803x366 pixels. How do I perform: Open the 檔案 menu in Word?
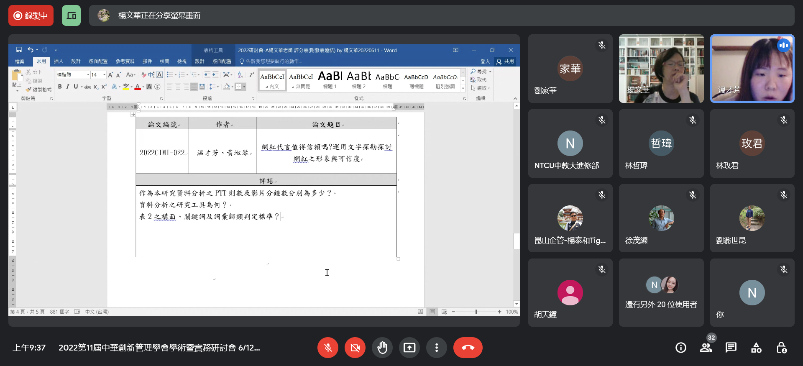(20, 61)
